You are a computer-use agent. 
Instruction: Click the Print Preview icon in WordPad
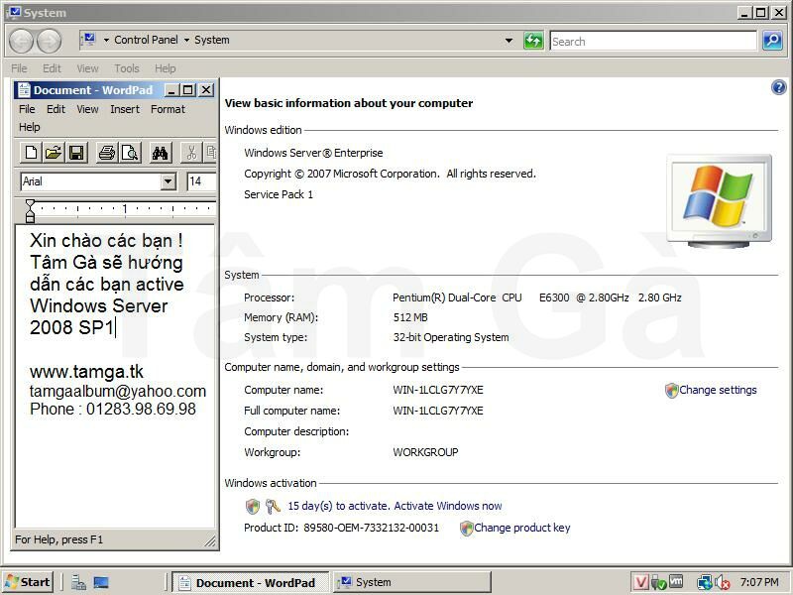point(130,153)
